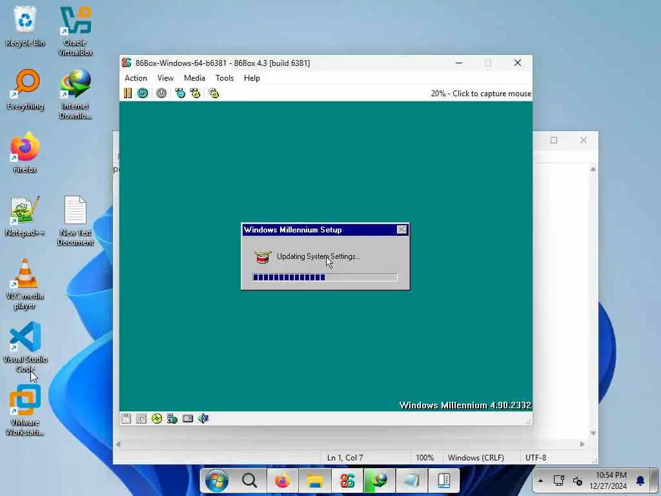Open taskbar Search magnifier
Screen dimensions: 661x496
pyautogui.click(x=249, y=480)
